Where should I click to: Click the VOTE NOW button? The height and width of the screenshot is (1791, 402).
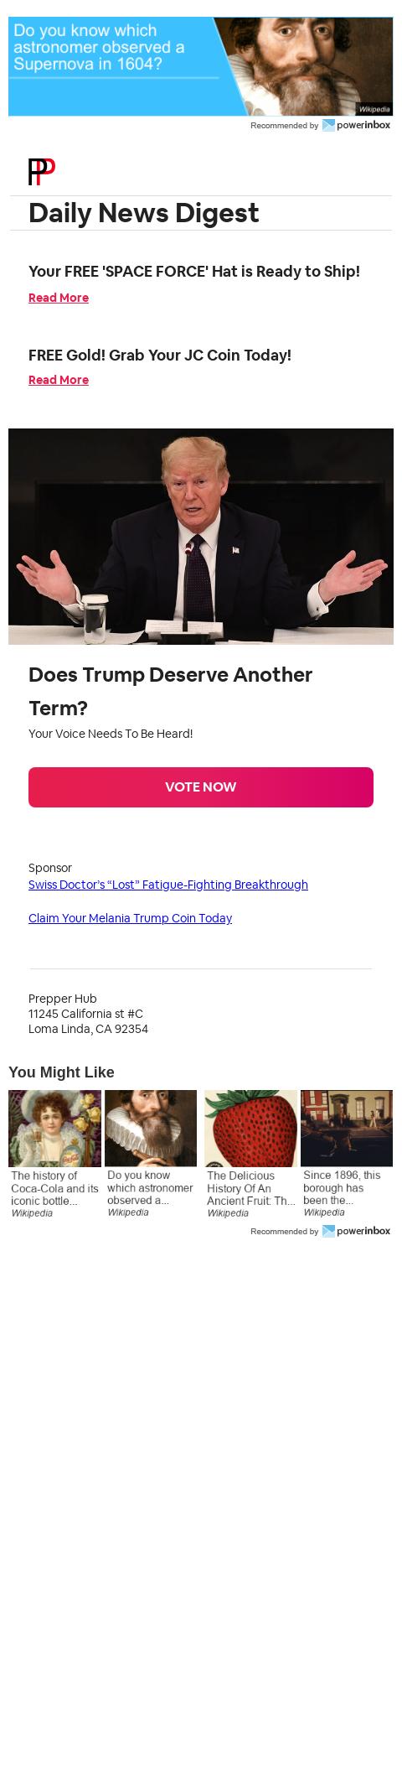[x=201, y=787]
